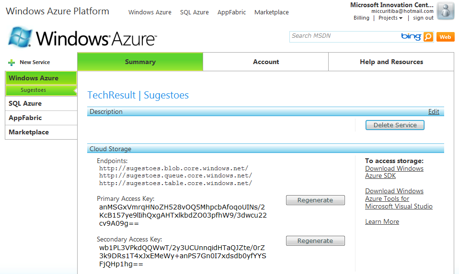Click the Bing search magnifier icon
Viewport: 459px width, 274px height.
[428, 37]
